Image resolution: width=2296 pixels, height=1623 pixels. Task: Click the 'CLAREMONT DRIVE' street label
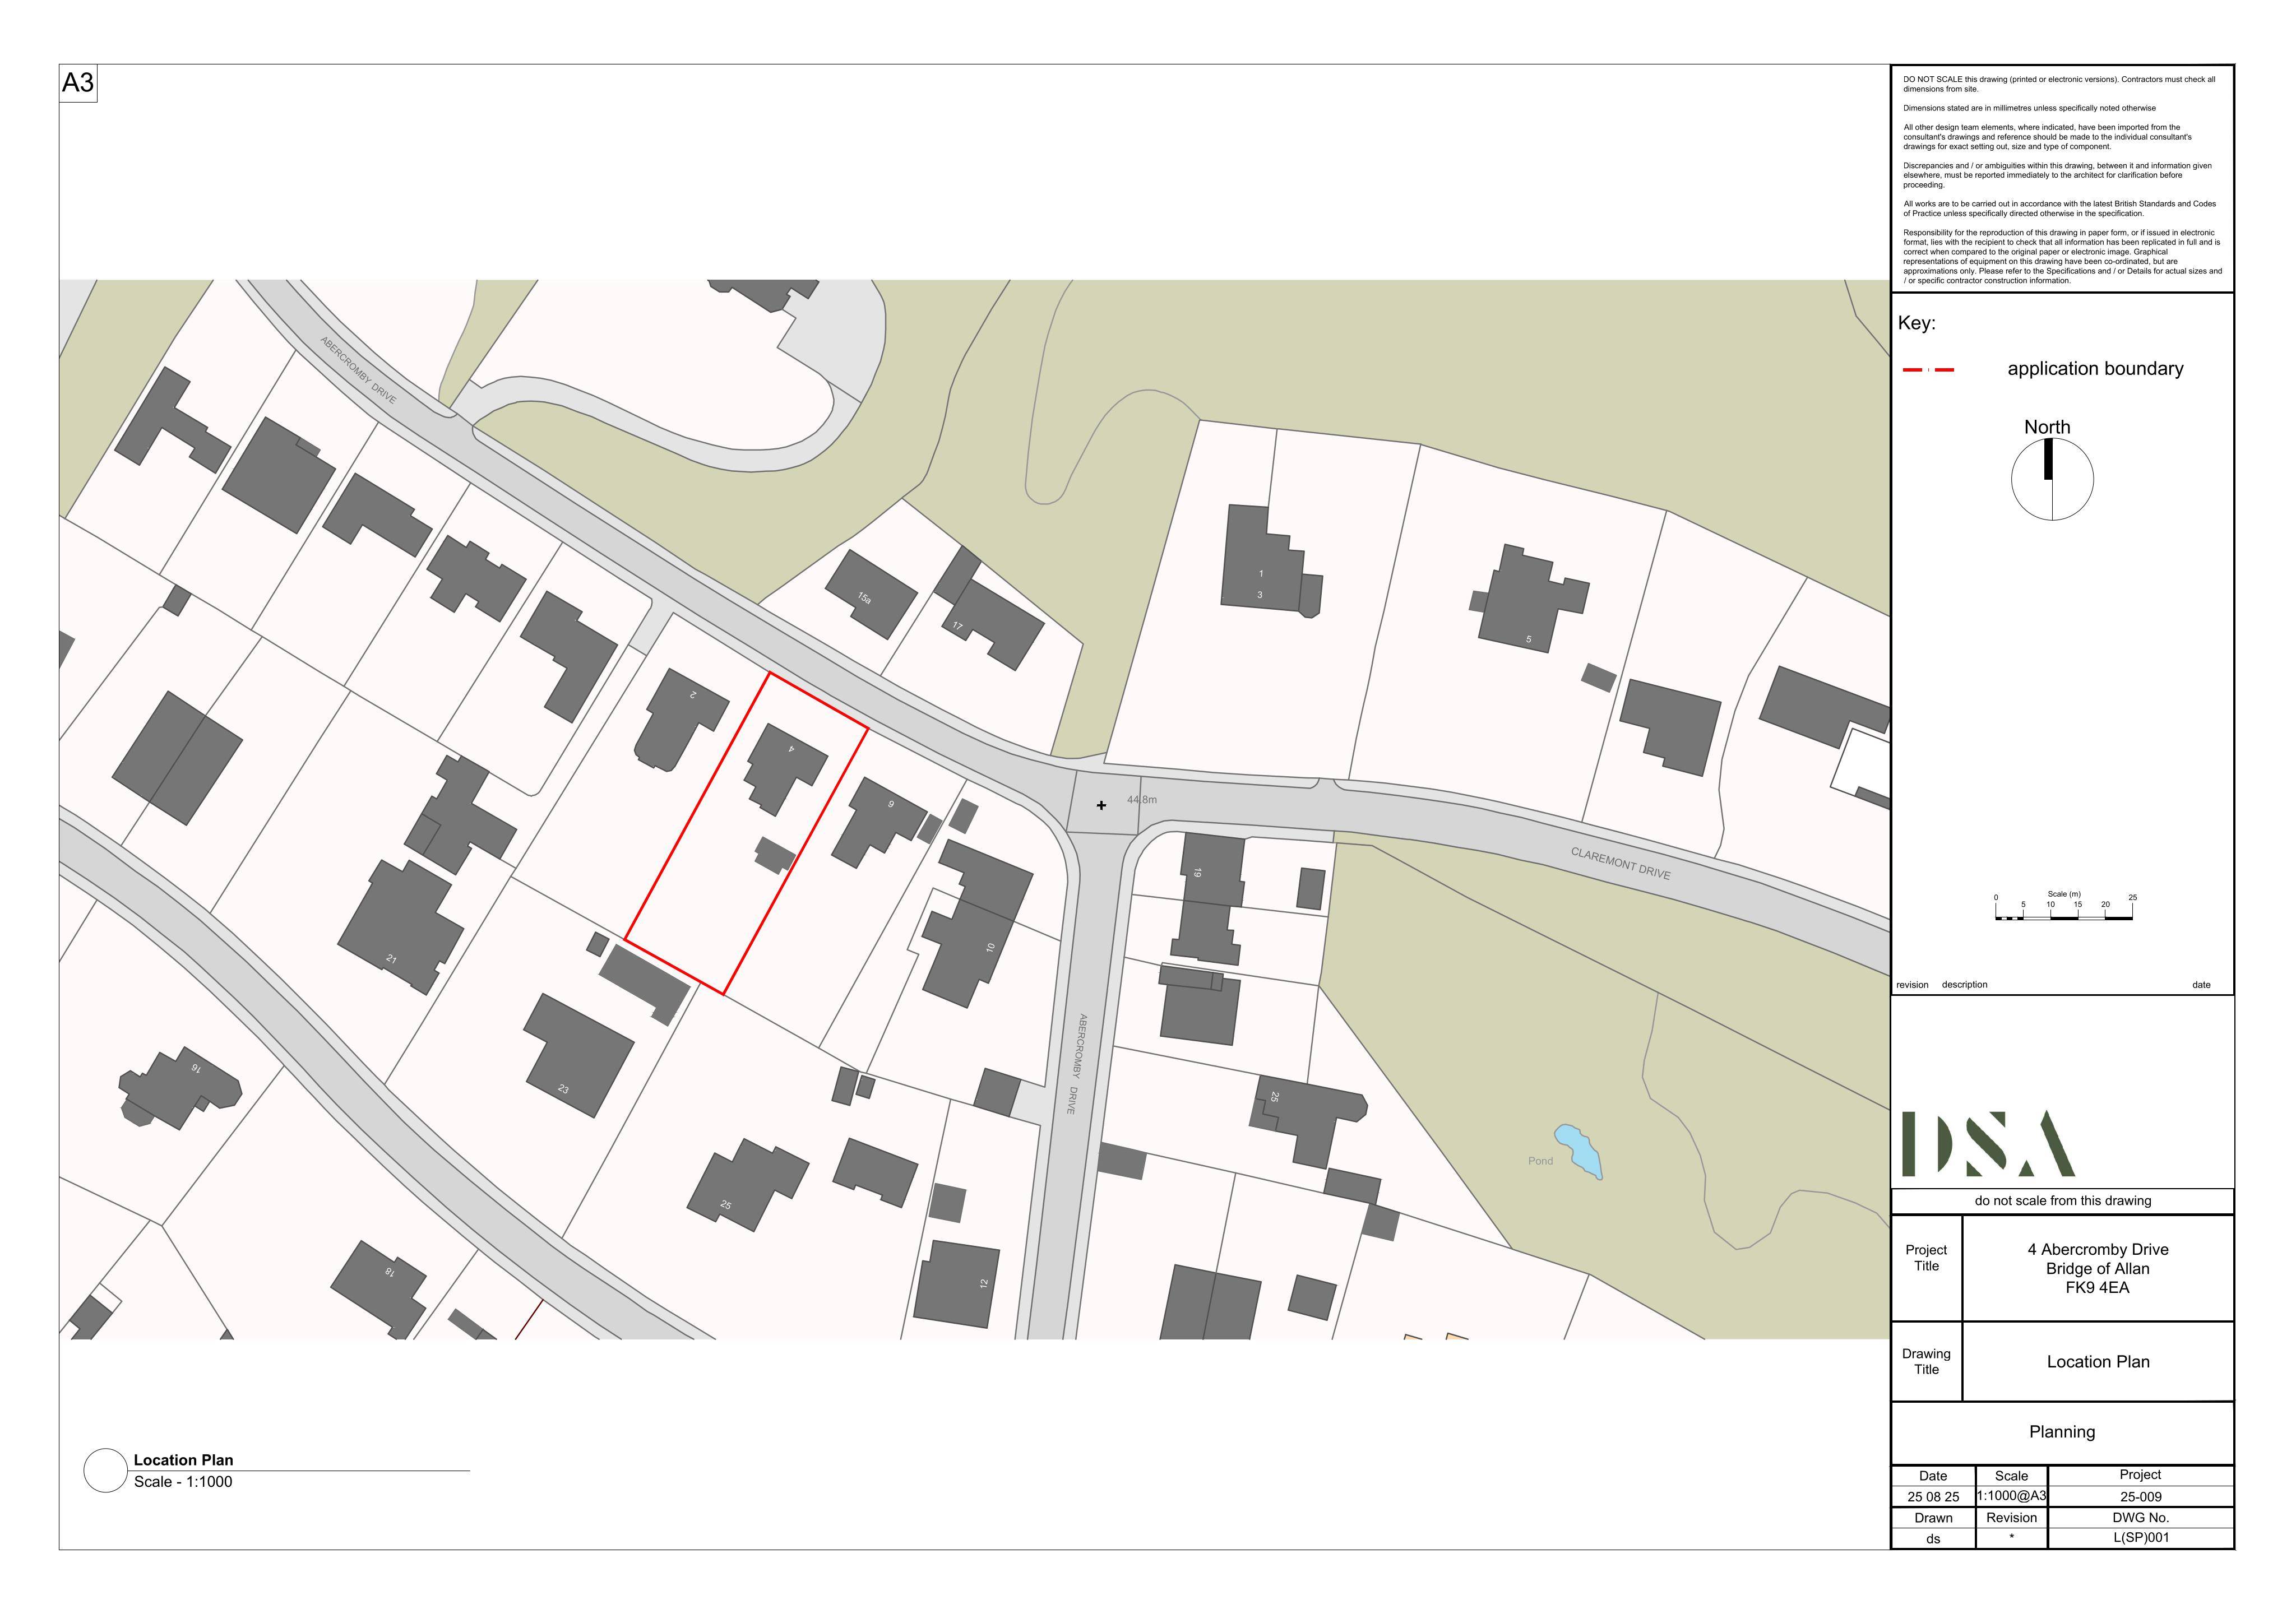click(1620, 863)
